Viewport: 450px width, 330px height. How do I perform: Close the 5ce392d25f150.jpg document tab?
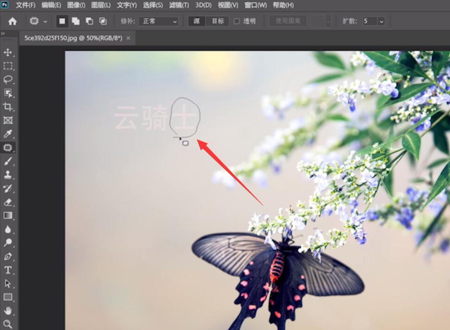click(x=128, y=38)
